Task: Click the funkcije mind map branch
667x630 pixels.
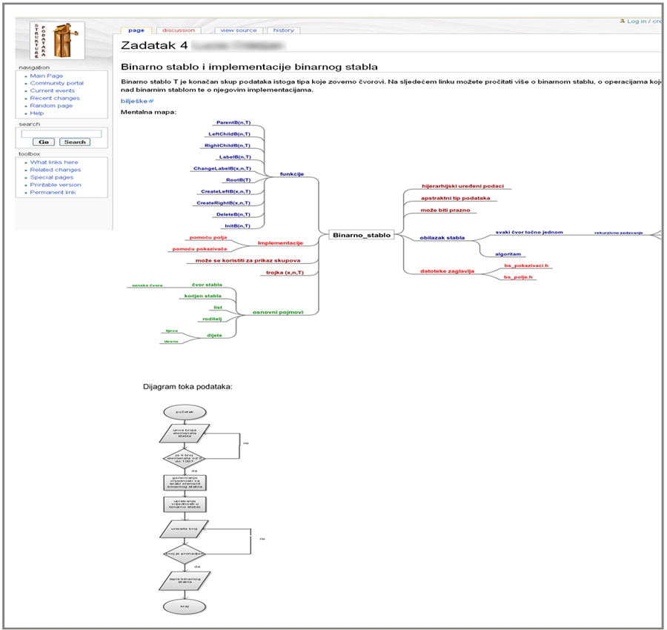Action: (x=292, y=174)
